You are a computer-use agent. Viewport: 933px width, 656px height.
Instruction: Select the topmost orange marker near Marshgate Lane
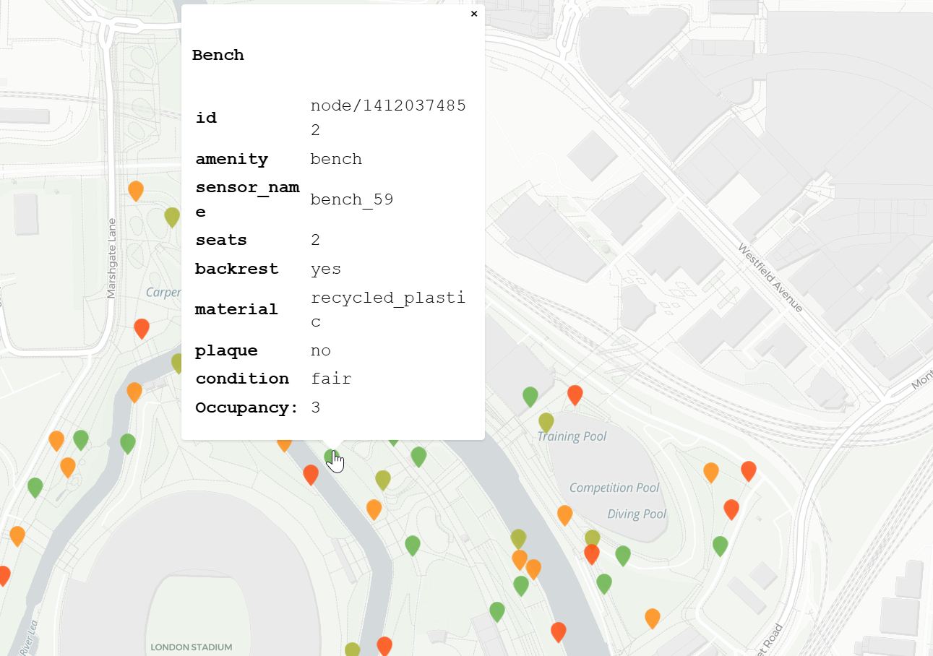[x=136, y=191]
